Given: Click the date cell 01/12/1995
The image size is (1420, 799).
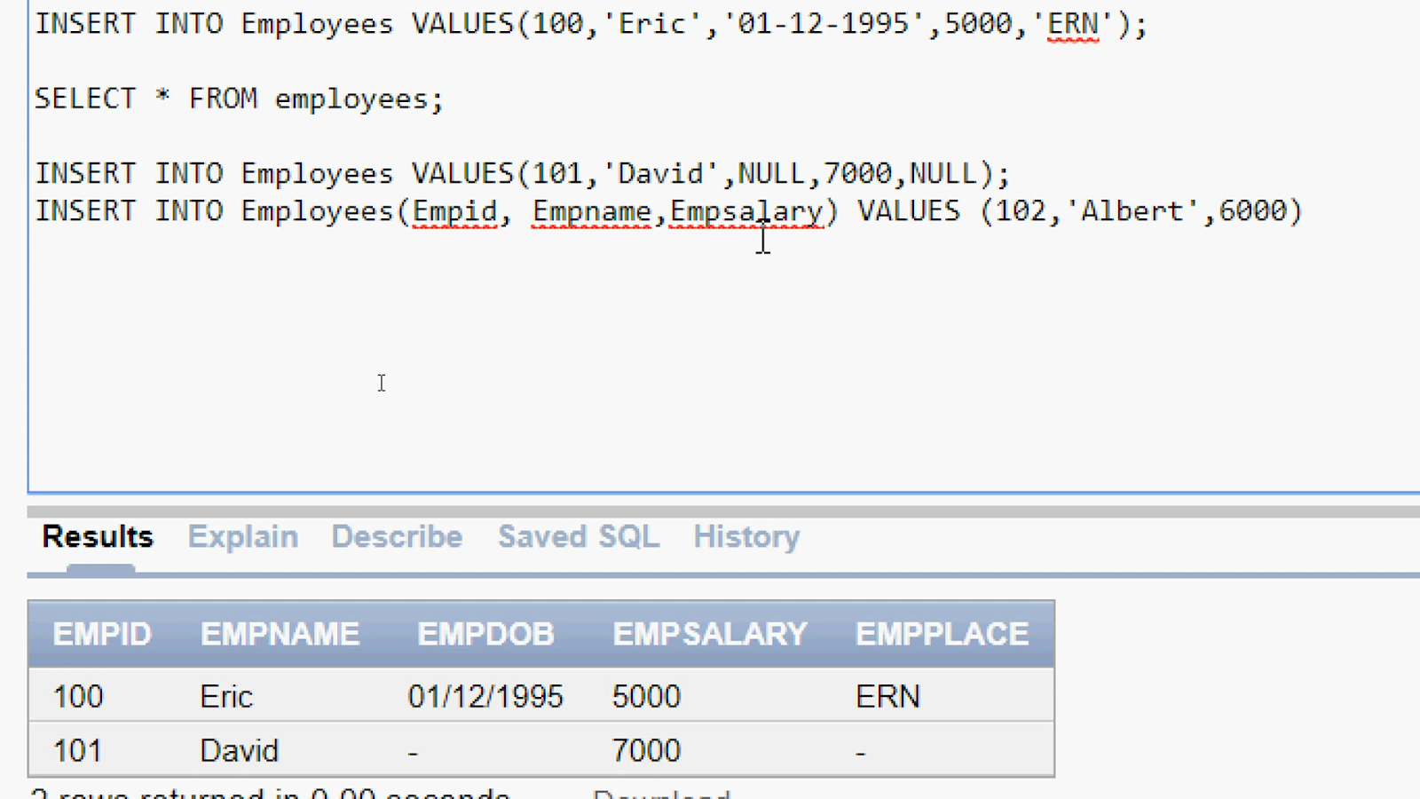Looking at the screenshot, I should click(485, 695).
